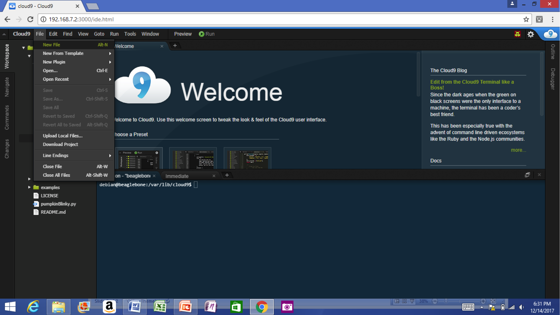Click the Cloud9 cloud logo in the IDE toolbar
This screenshot has width=560, height=315.
550,34
